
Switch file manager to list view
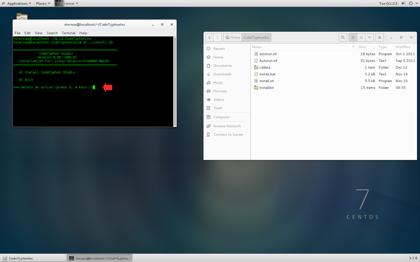point(353,37)
